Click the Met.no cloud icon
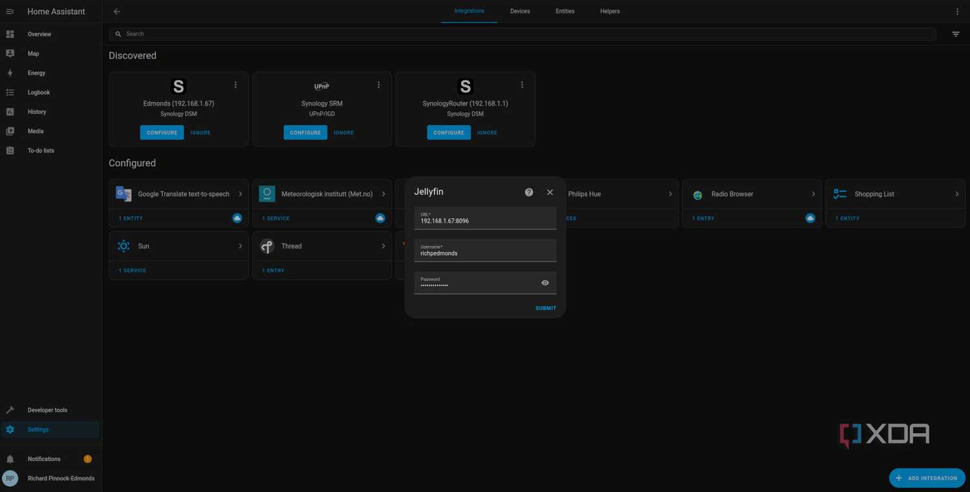 tap(380, 219)
